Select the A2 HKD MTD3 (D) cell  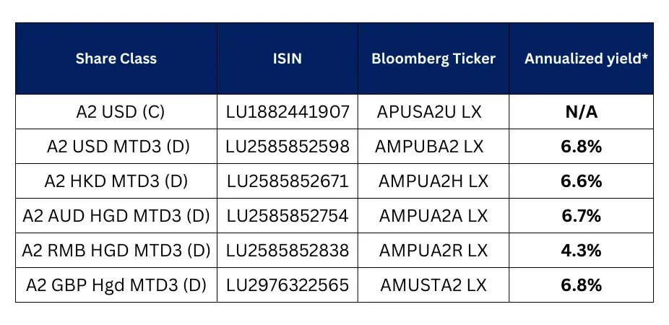coord(116,181)
